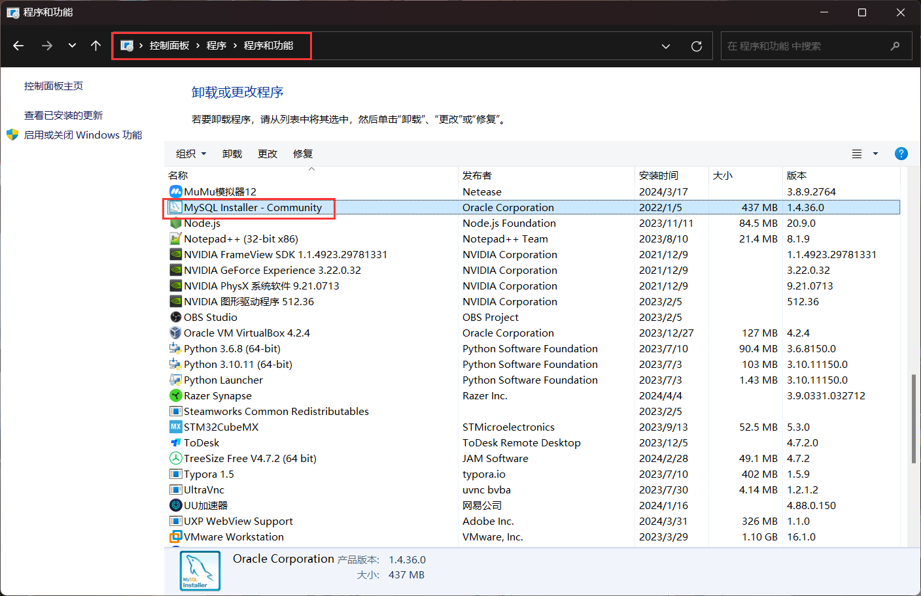The height and width of the screenshot is (596, 921).
Task: Click the ToDesk icon
Action: 175,442
